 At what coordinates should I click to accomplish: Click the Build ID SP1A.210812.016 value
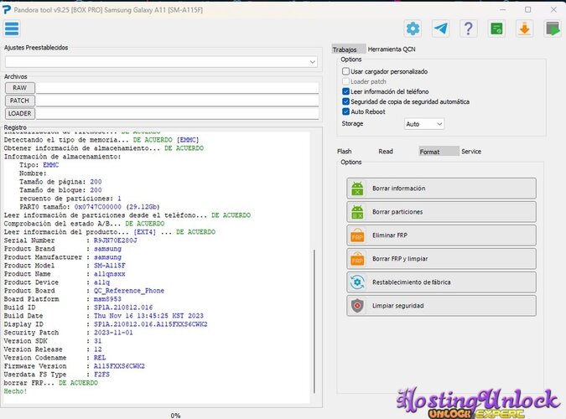coord(123,308)
